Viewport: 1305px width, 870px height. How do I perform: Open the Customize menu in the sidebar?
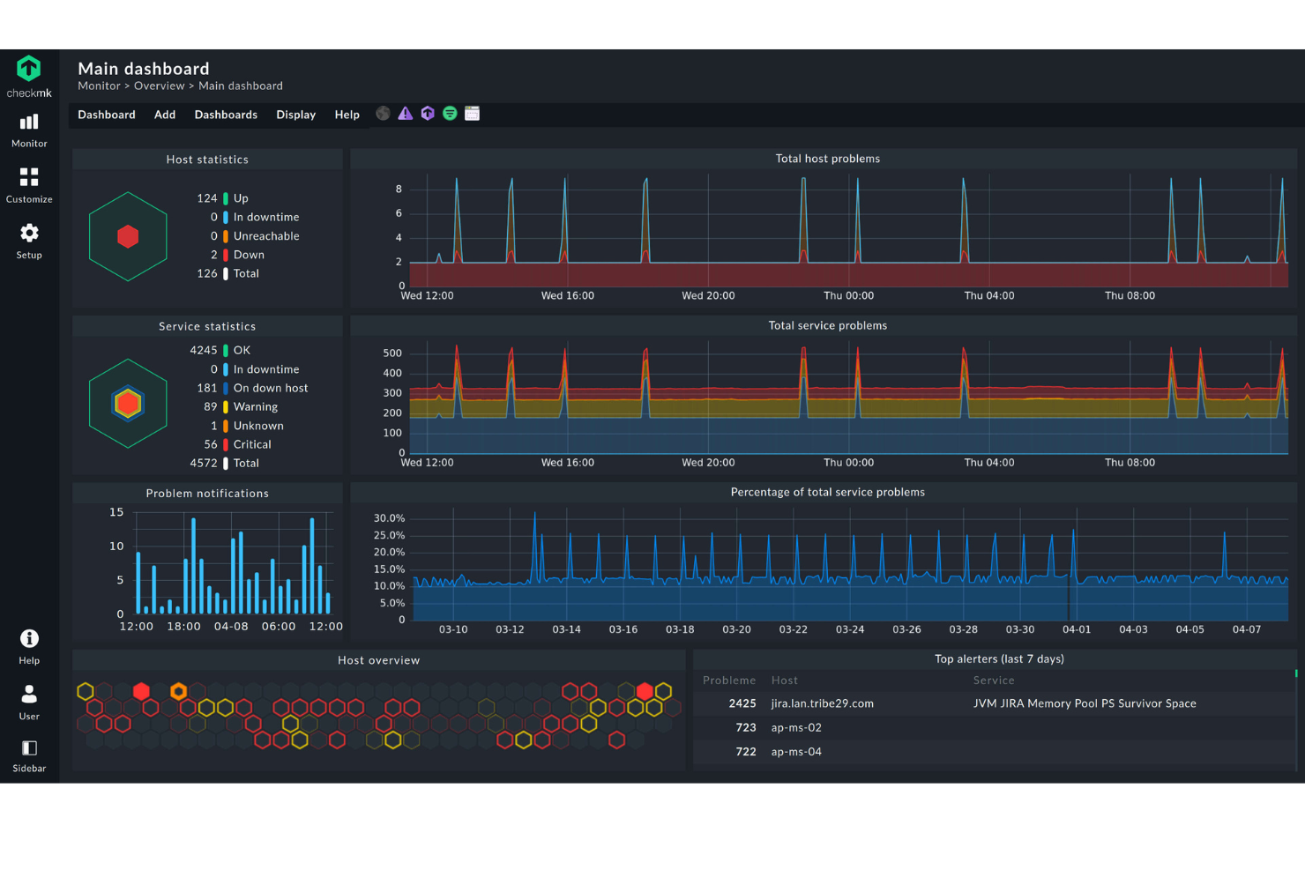(29, 185)
